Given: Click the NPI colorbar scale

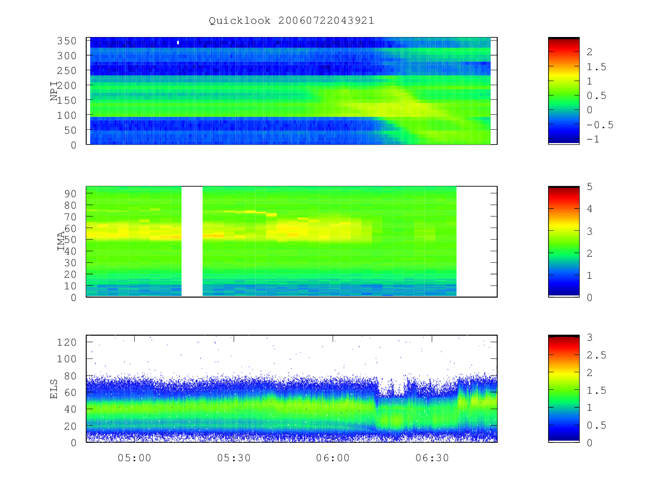Looking at the screenshot, I should click(x=564, y=91).
